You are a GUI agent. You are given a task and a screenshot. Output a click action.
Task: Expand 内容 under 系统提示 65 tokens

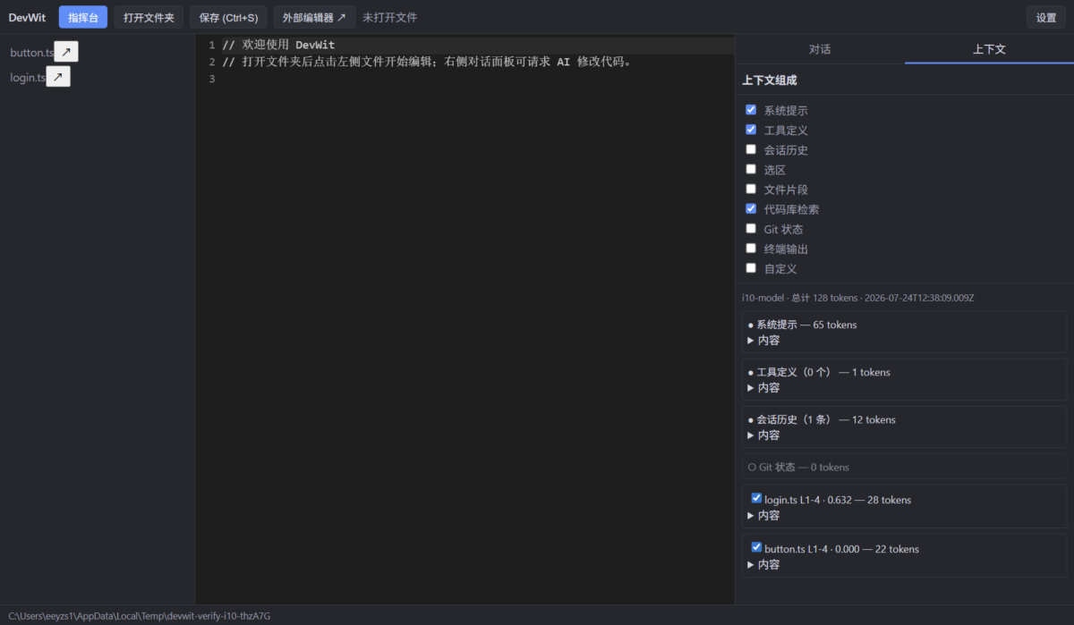(763, 341)
